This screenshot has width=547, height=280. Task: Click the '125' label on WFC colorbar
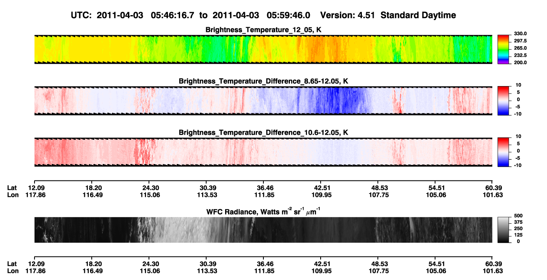point(518,235)
